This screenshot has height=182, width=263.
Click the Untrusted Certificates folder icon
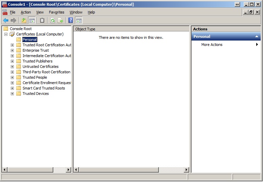pos(19,66)
